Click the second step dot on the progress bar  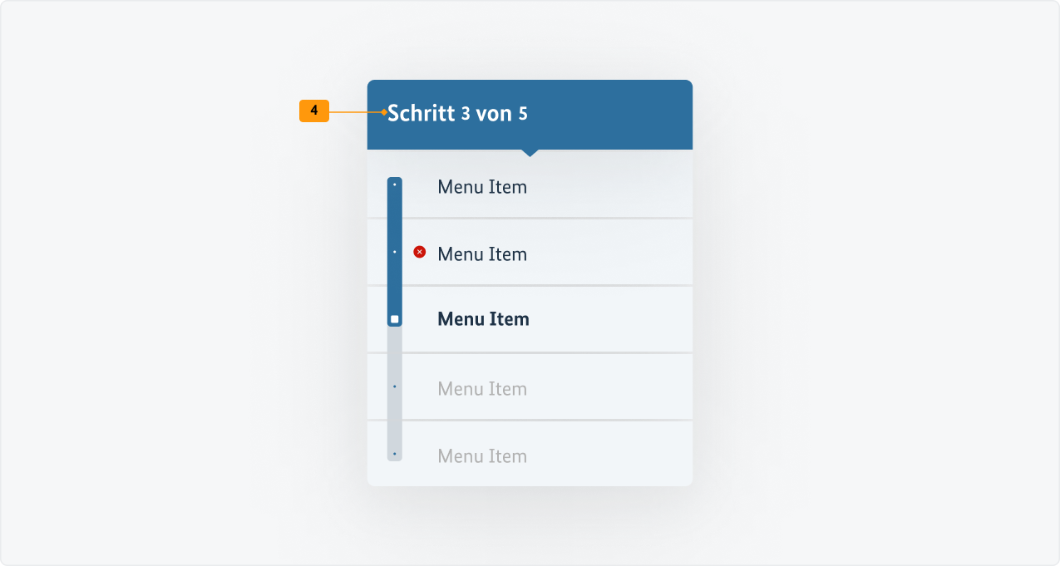pos(394,251)
